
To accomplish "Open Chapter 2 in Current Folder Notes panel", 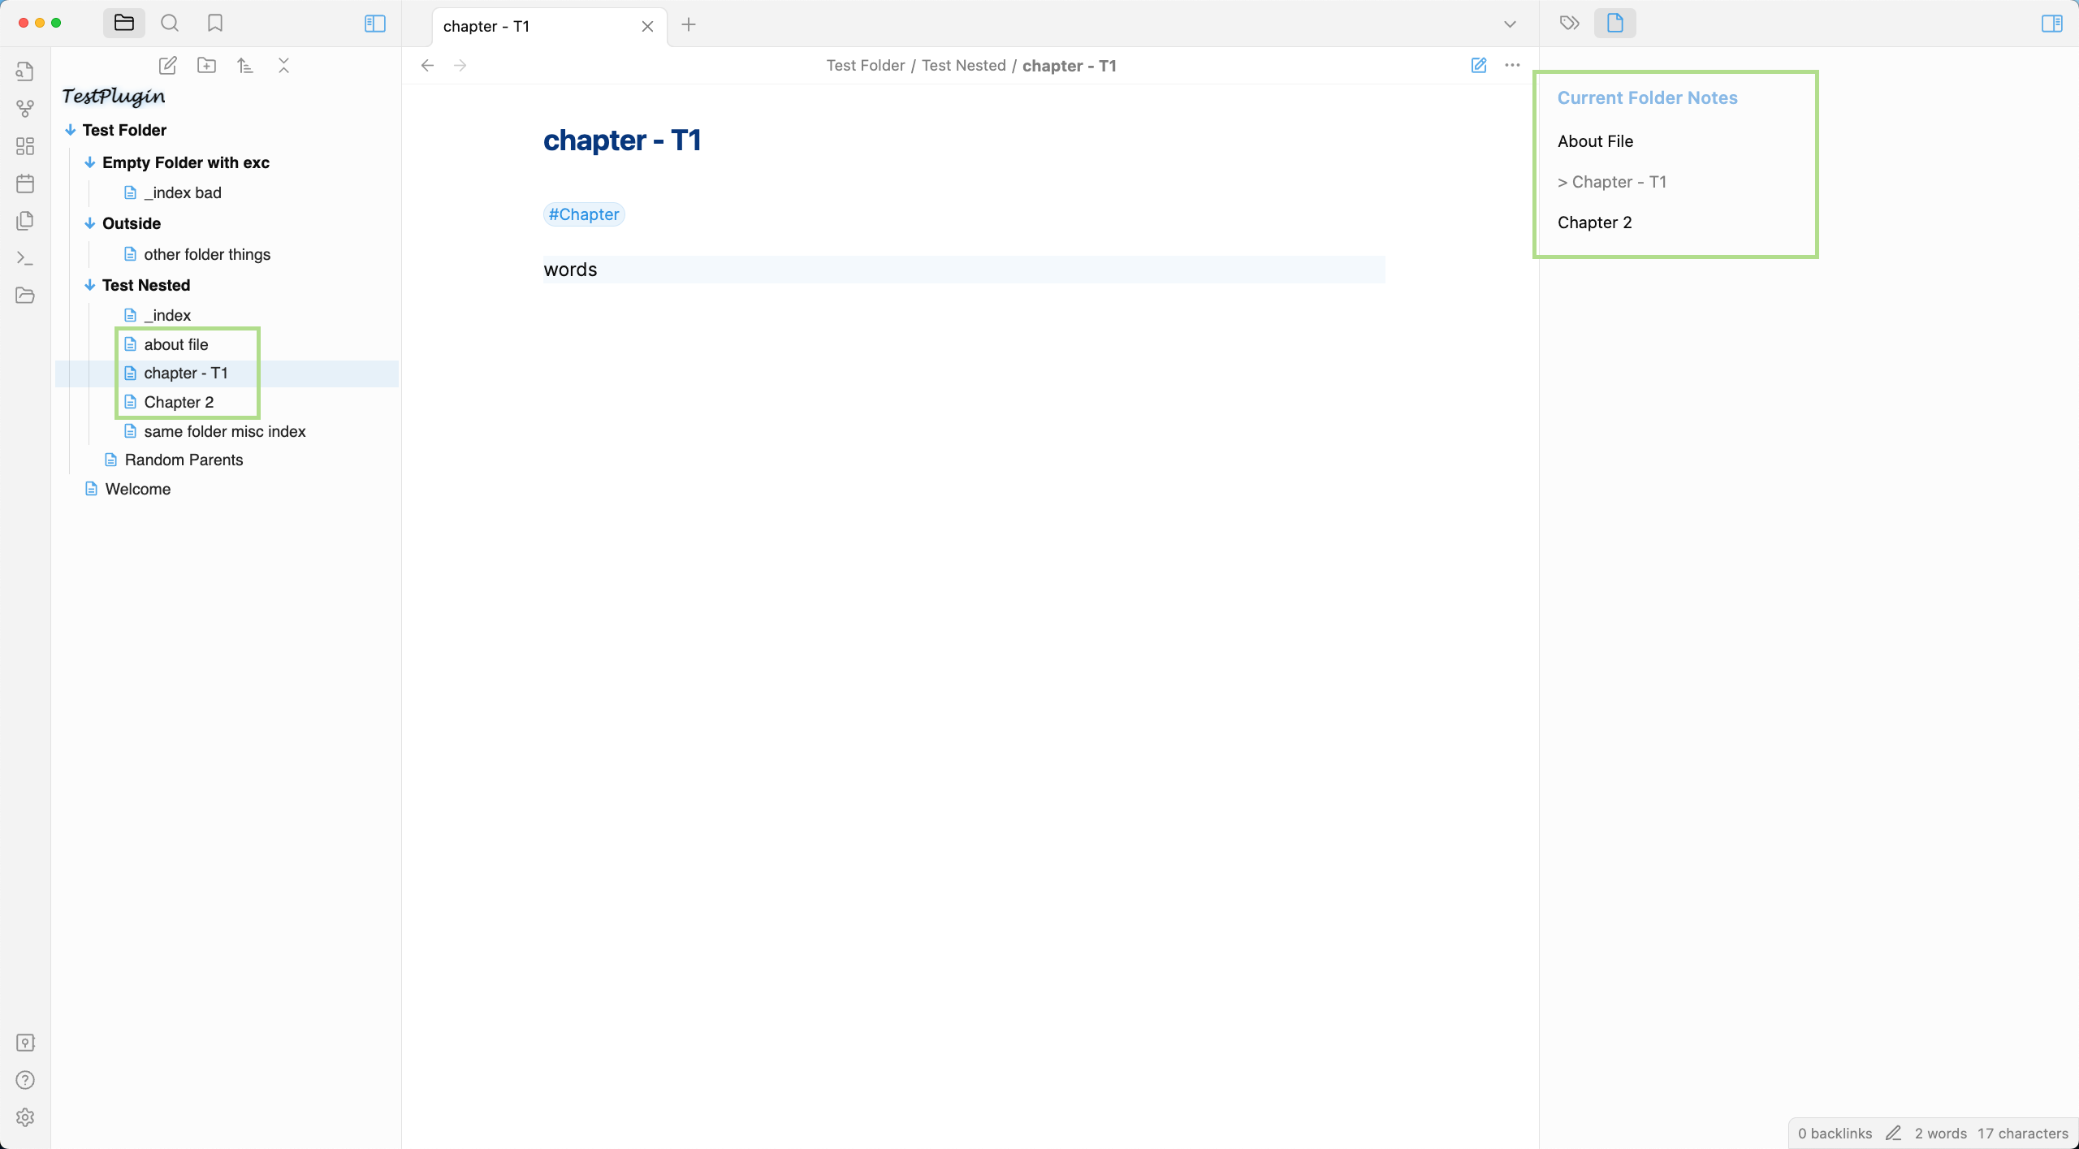I will [x=1594, y=222].
